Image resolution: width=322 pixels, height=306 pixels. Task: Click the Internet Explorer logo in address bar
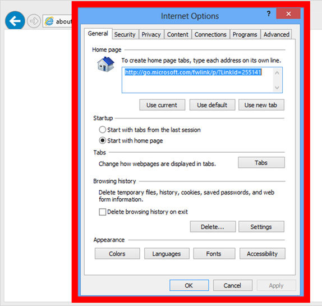49,21
